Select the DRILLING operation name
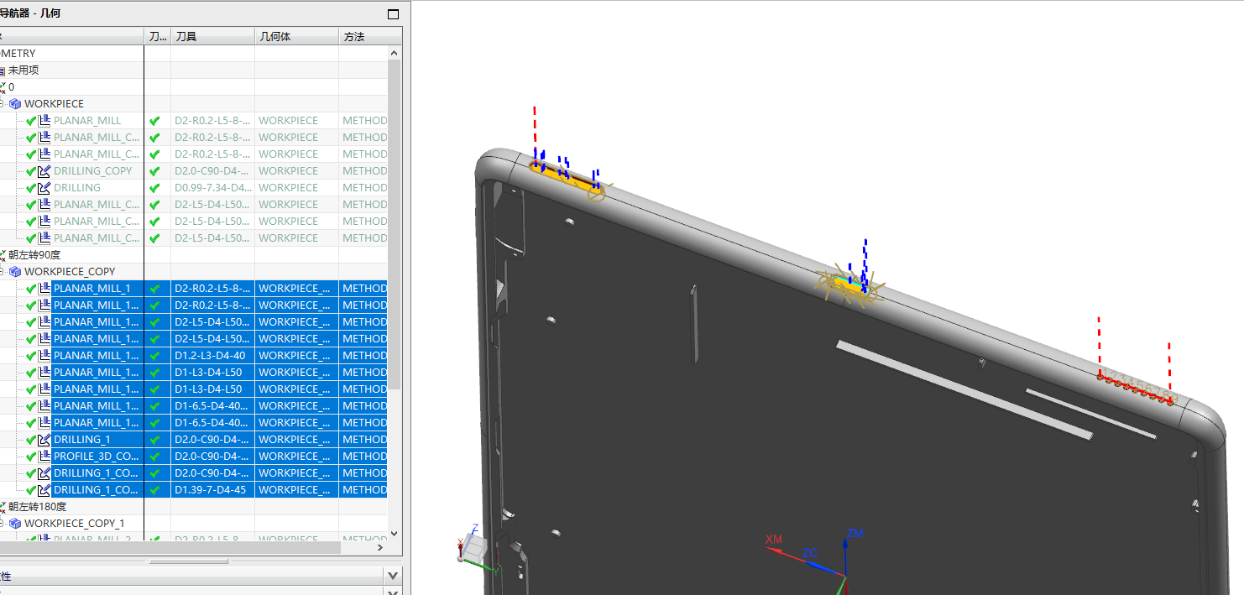This screenshot has width=1244, height=595. 77,188
